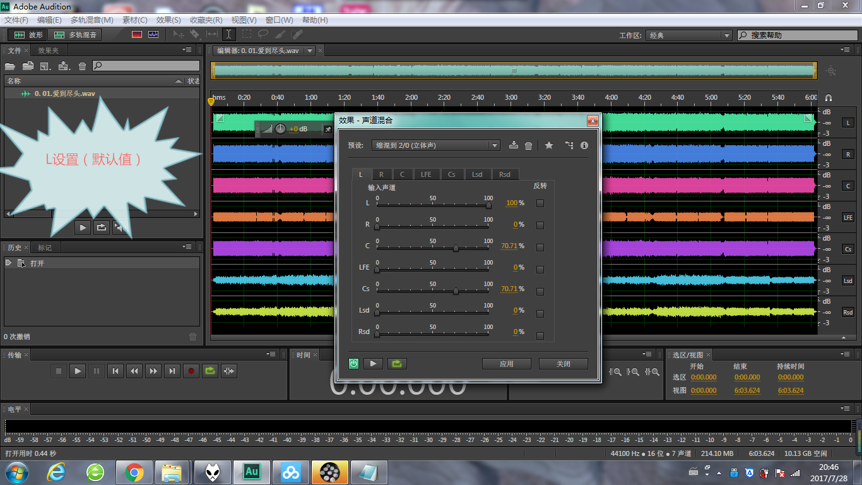Viewport: 862px width, 485px height.
Task: Click the 应用 apply button
Action: (x=507, y=364)
